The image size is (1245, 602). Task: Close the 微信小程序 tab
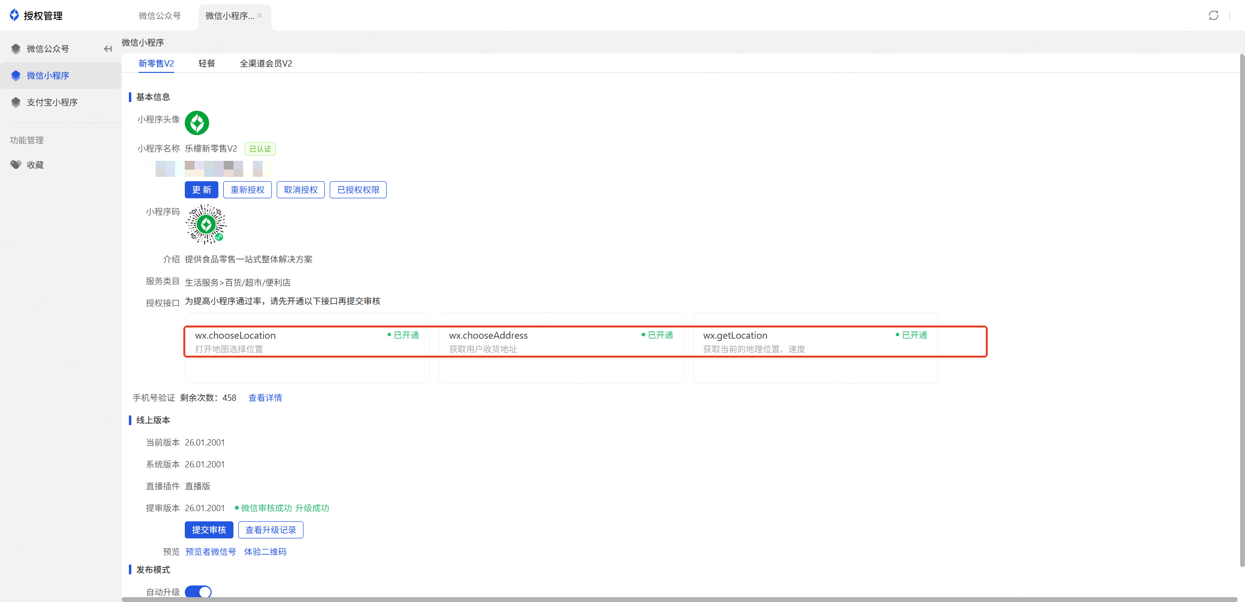(260, 16)
